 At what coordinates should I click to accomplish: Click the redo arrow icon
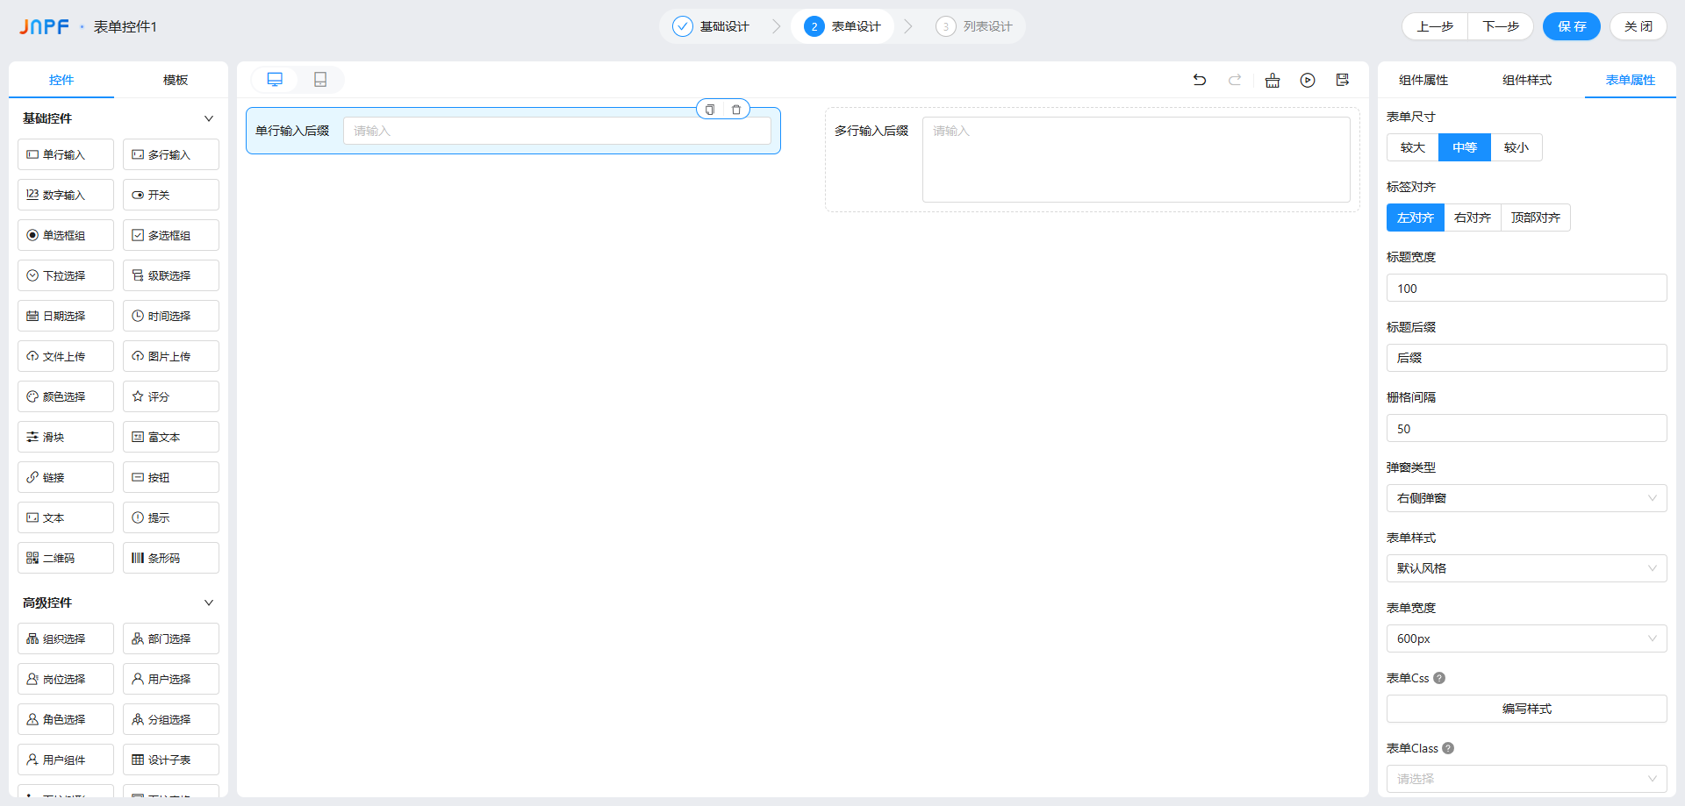click(1235, 80)
